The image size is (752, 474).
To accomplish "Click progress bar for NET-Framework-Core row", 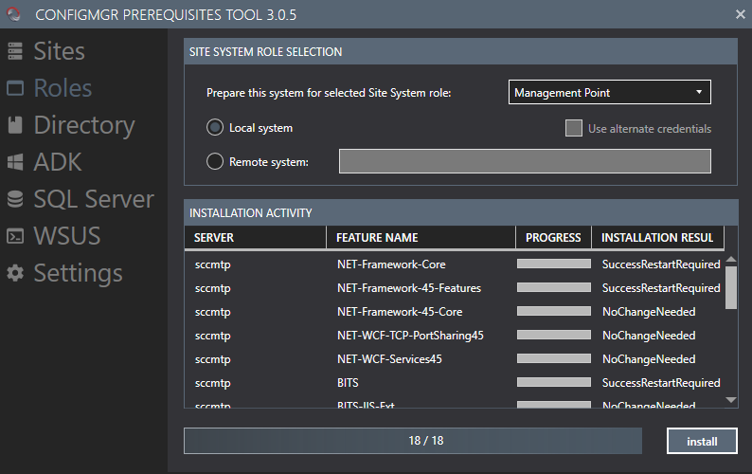I will [x=553, y=264].
